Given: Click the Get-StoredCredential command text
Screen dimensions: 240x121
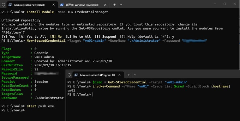Looking at the screenshot, I should 127,82.
